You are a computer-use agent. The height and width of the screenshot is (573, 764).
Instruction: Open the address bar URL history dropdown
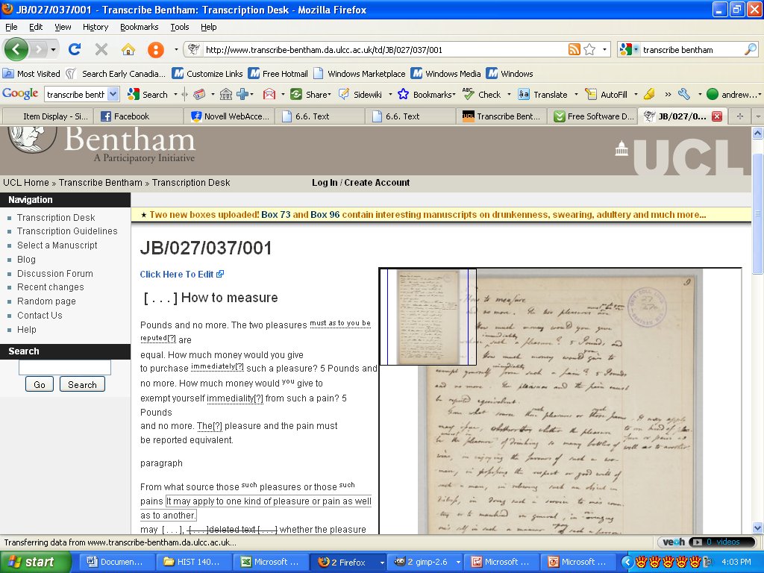[x=604, y=49]
